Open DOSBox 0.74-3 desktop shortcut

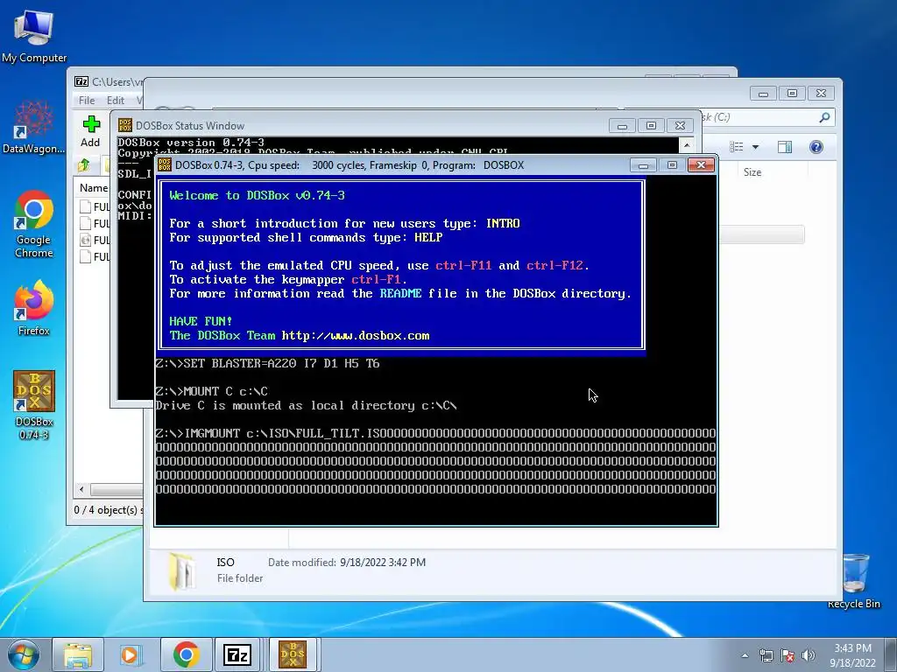coord(34,405)
